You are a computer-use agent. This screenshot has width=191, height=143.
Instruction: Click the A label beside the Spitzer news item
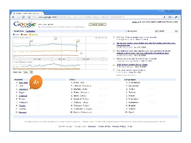114,37
